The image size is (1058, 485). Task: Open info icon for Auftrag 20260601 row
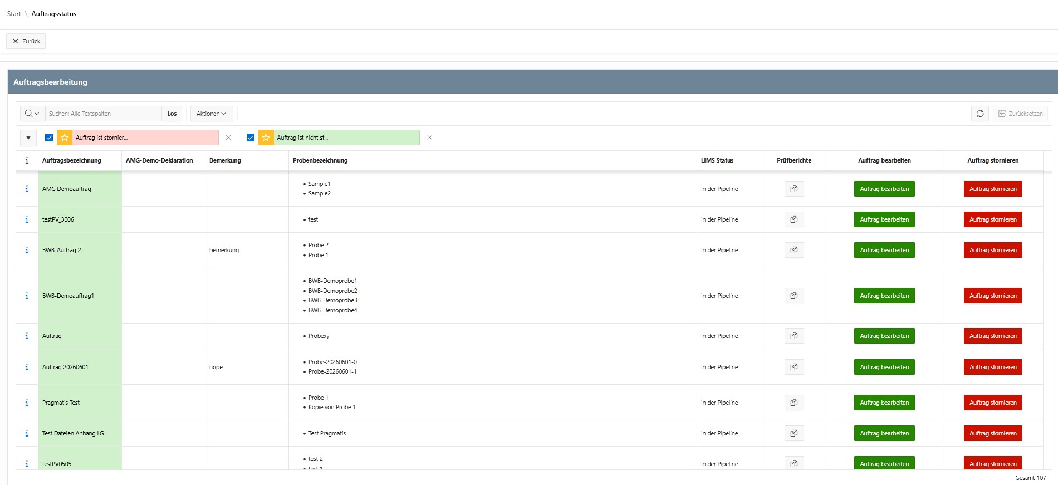click(27, 367)
